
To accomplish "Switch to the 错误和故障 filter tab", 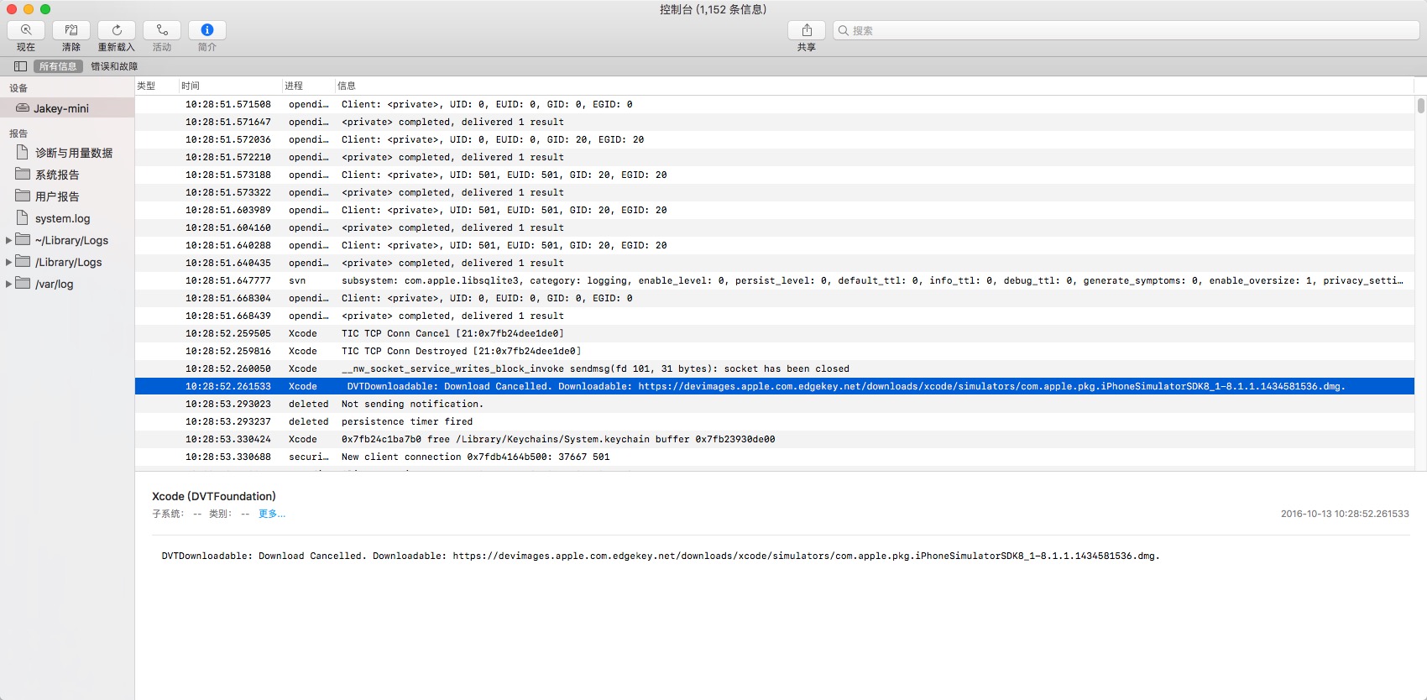I will coord(114,66).
